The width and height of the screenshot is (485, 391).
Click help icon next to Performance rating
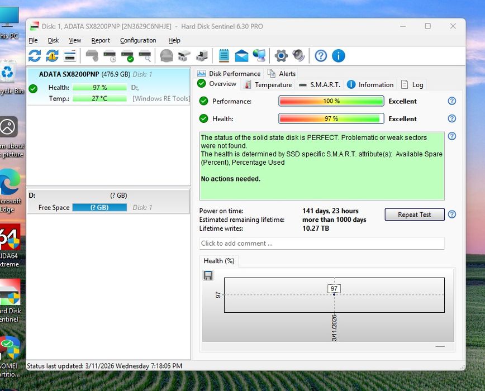click(452, 101)
